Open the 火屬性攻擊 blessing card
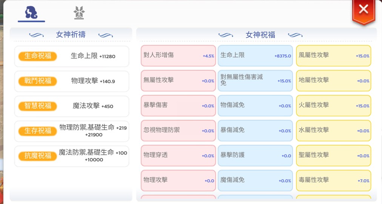The image size is (382, 204). point(334,105)
